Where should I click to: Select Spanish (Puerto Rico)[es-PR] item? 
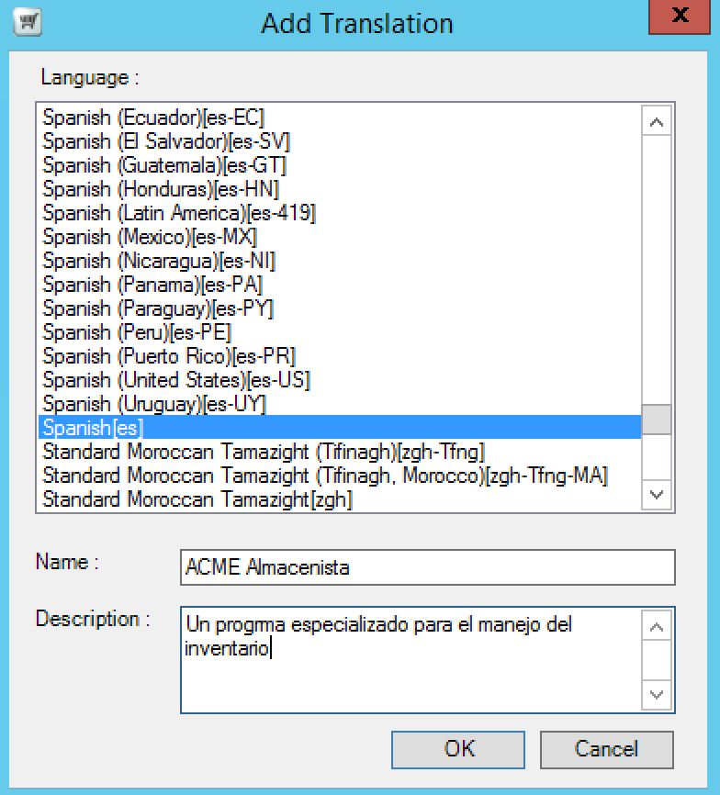point(169,356)
